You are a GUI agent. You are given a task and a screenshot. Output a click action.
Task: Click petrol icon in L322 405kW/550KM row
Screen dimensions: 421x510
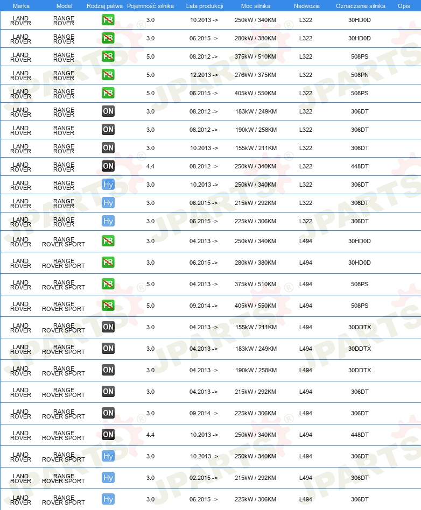pyautogui.click(x=108, y=93)
